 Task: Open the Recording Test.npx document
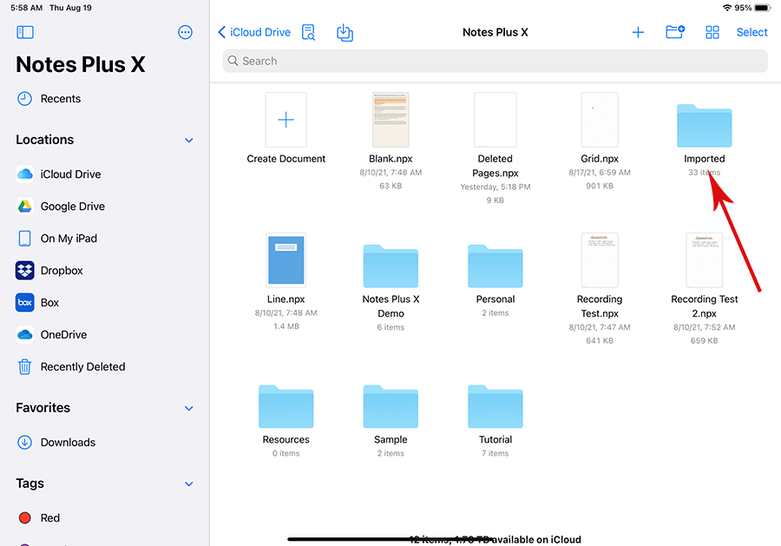click(x=600, y=260)
